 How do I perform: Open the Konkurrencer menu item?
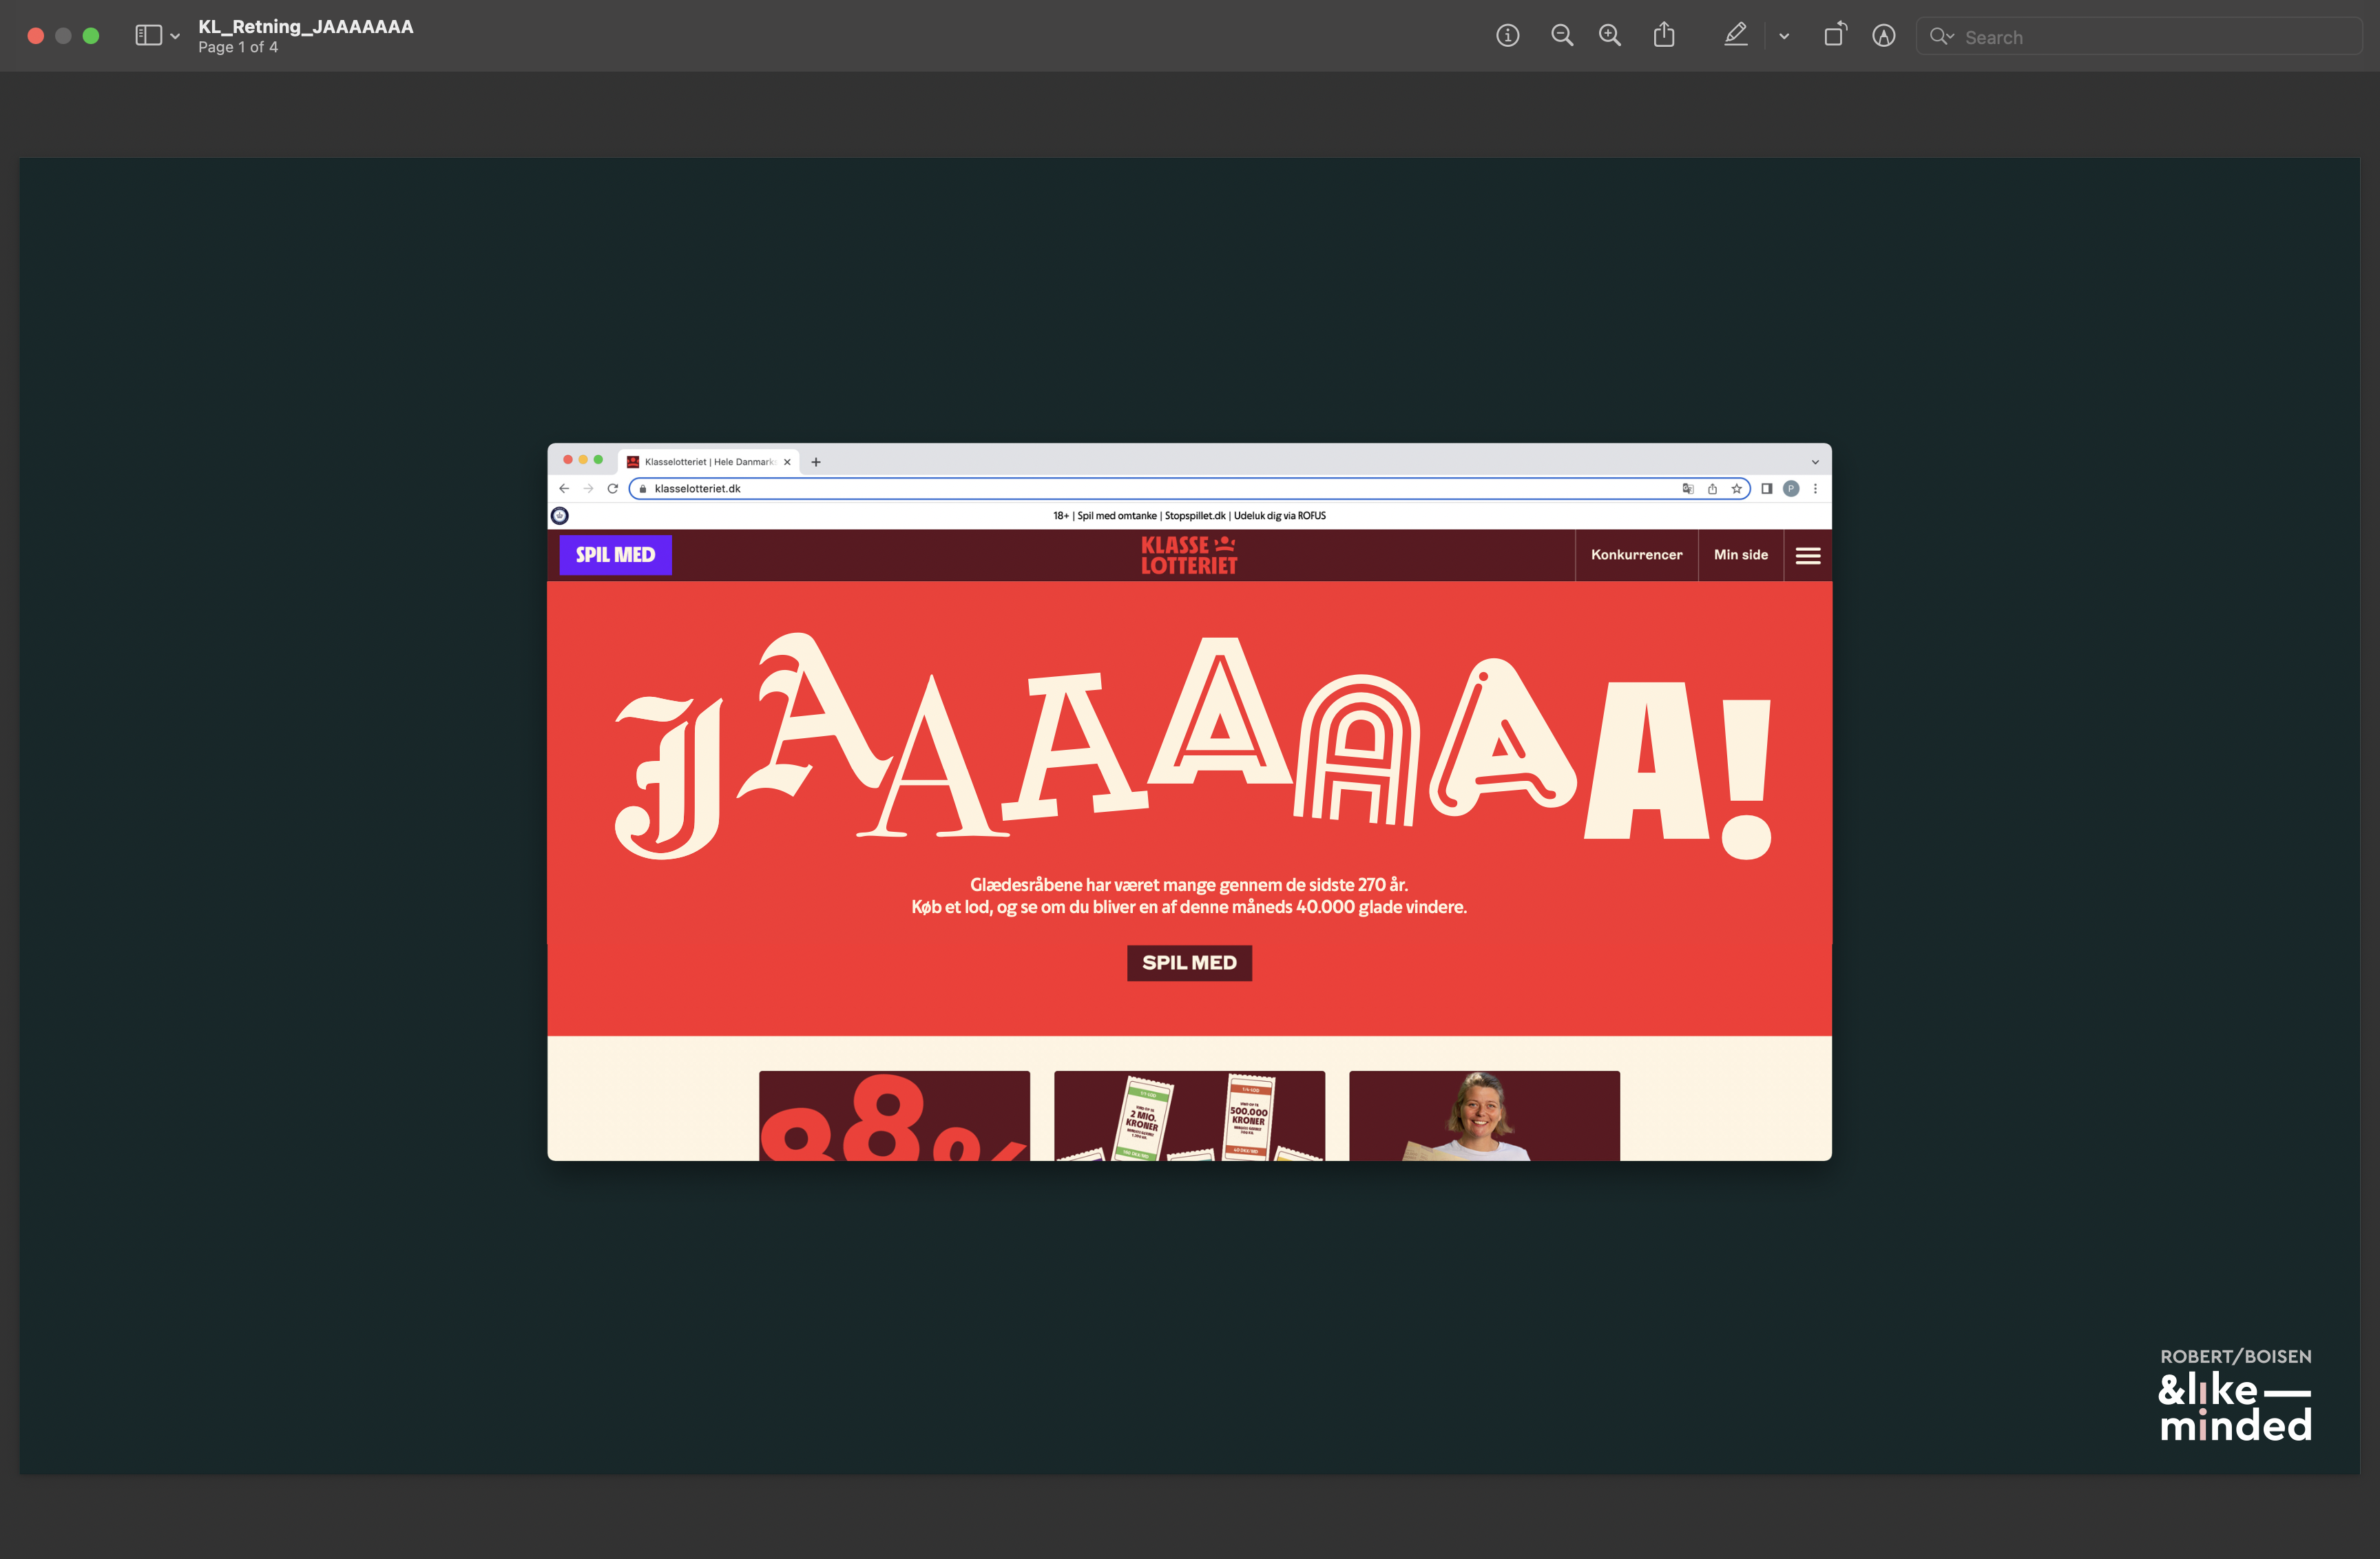pyautogui.click(x=1636, y=555)
